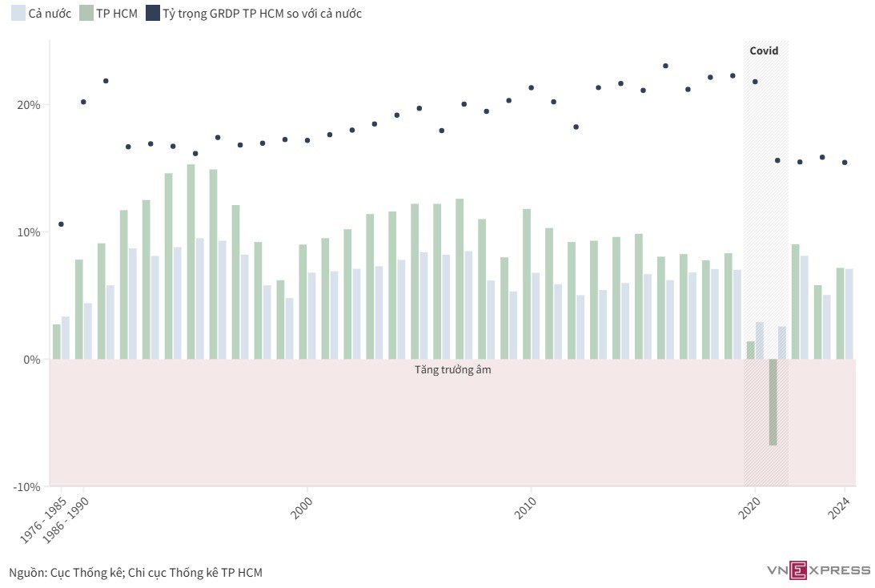Select the 2024 x-axis label
This screenshot has height=588, width=875.
pyautogui.click(x=838, y=507)
